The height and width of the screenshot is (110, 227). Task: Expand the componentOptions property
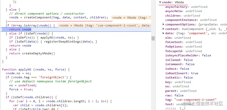tap(163, 24)
